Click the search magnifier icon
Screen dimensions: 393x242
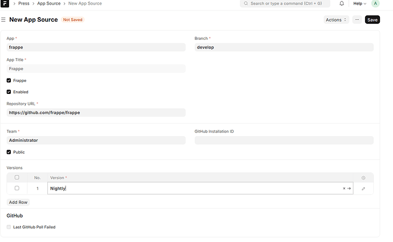coord(246,3)
